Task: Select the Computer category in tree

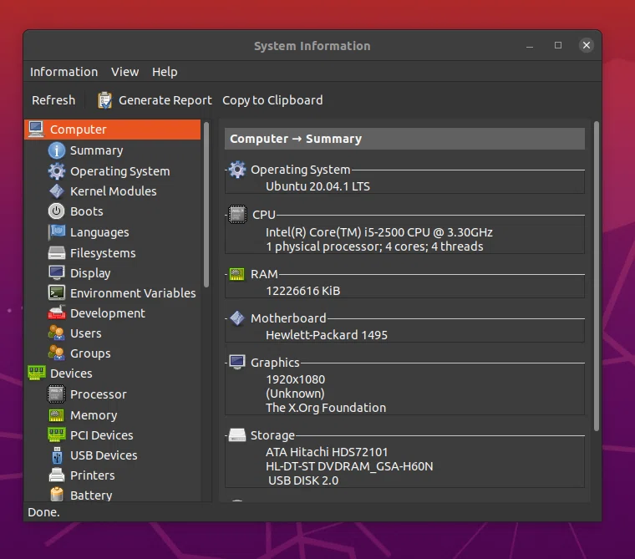Action: pos(113,130)
